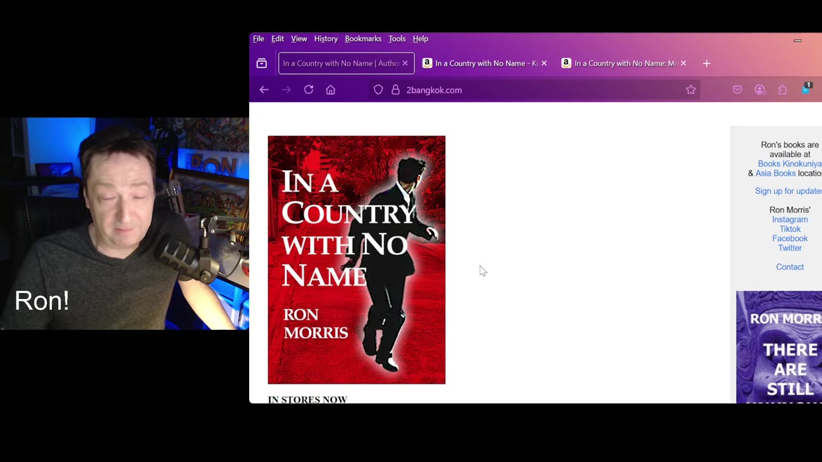Viewport: 822px width, 462px height.
Task: Go back to the previous page
Action: point(264,90)
